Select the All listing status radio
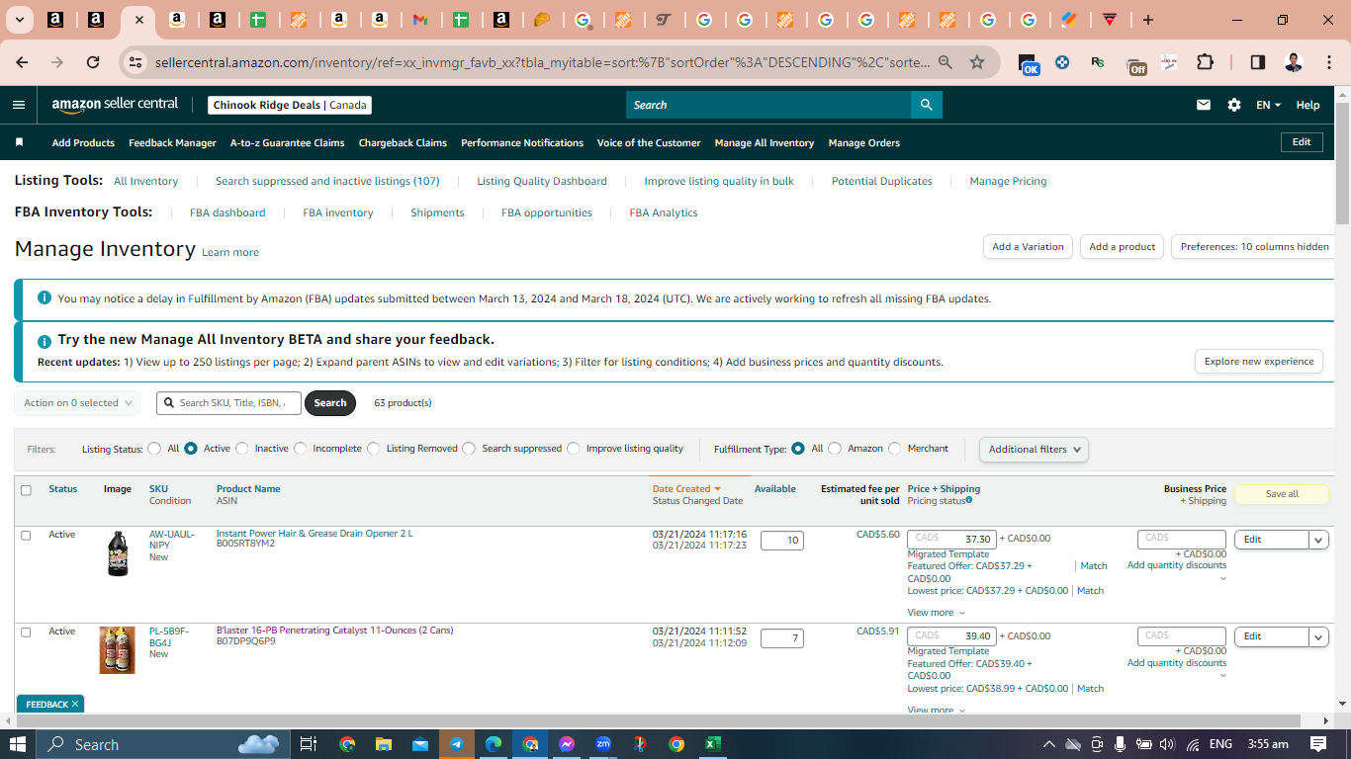The height and width of the screenshot is (759, 1351). (154, 449)
